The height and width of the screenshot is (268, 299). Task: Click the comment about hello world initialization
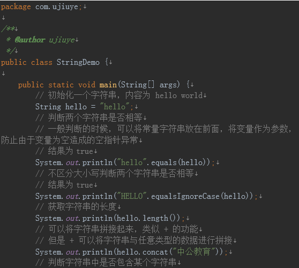tap(119, 95)
